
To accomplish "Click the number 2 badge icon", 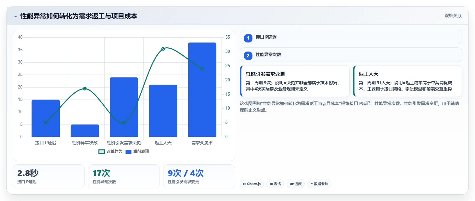I will pyautogui.click(x=248, y=56).
